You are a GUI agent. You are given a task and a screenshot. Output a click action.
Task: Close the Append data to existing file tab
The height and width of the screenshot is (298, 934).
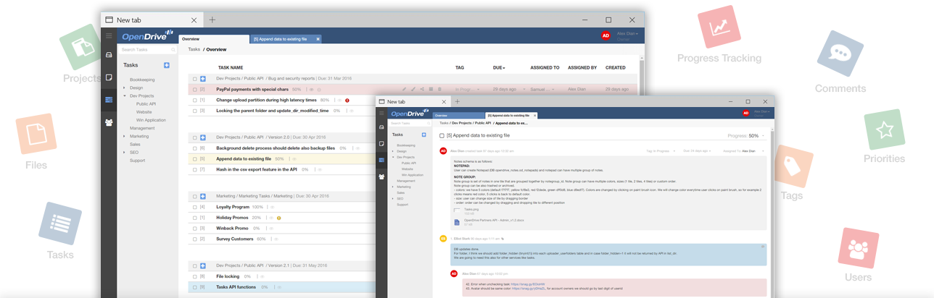pyautogui.click(x=318, y=39)
